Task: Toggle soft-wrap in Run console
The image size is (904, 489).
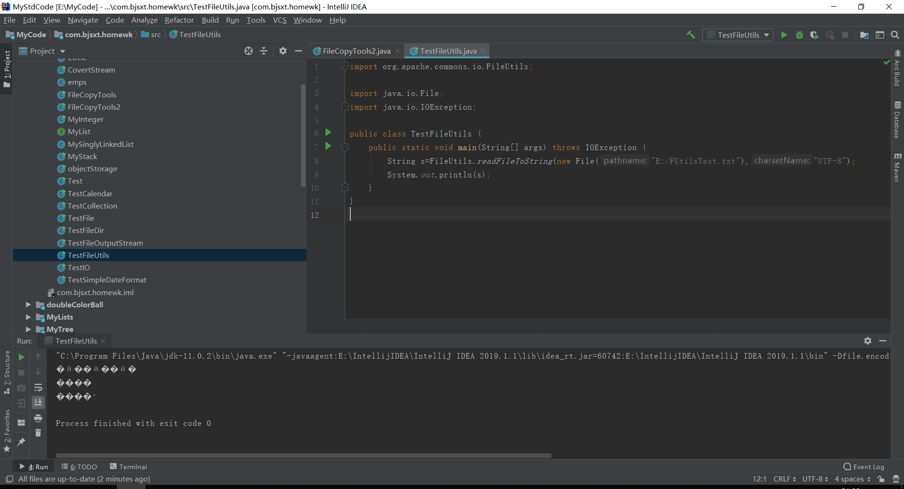Action: point(38,388)
